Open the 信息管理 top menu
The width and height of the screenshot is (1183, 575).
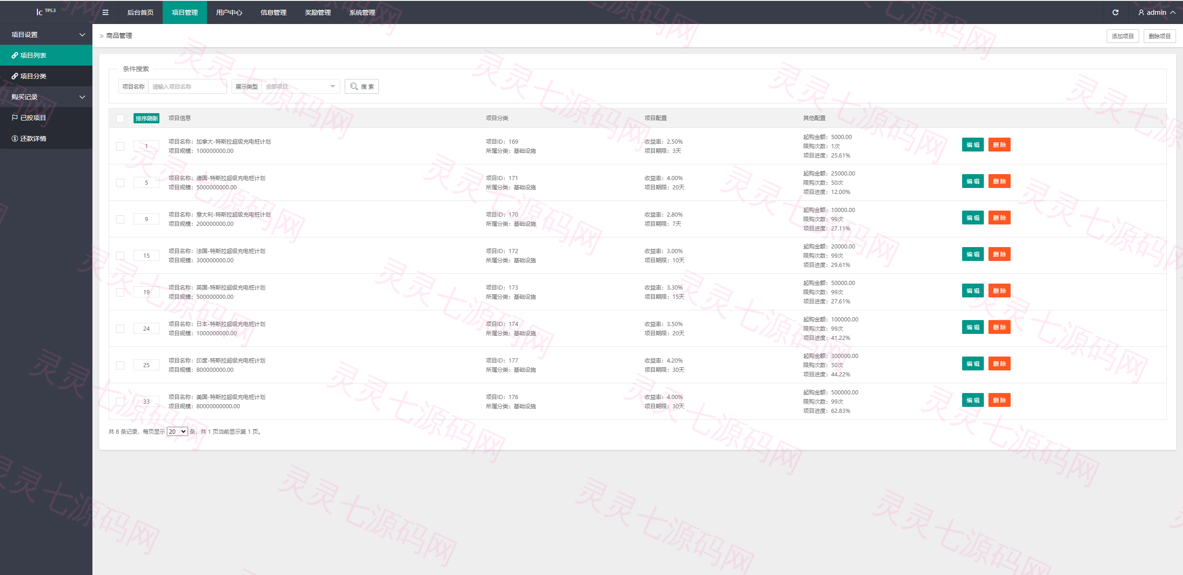tap(274, 12)
